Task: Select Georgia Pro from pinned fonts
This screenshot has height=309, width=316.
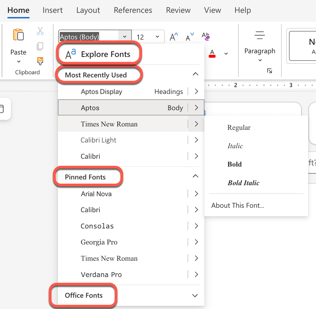Action: pyautogui.click(x=99, y=242)
